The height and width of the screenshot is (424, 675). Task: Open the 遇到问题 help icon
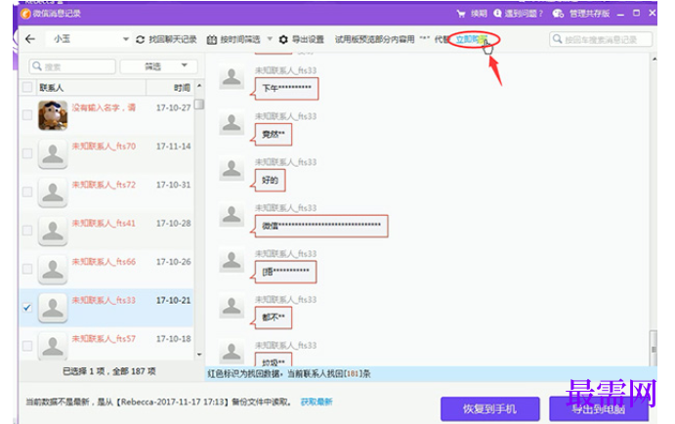point(497,14)
